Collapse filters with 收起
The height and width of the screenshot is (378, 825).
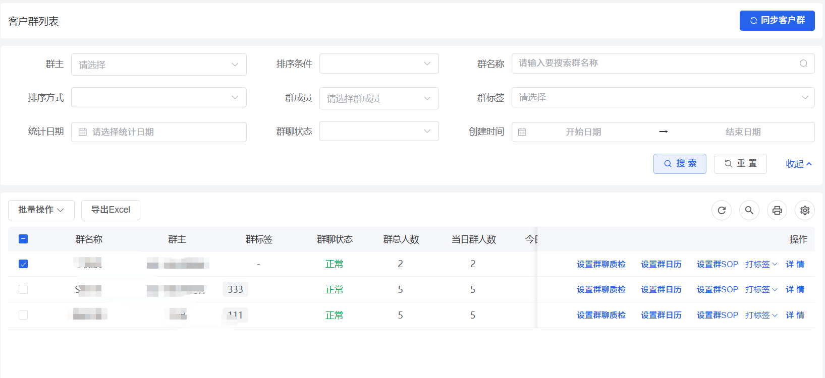798,164
